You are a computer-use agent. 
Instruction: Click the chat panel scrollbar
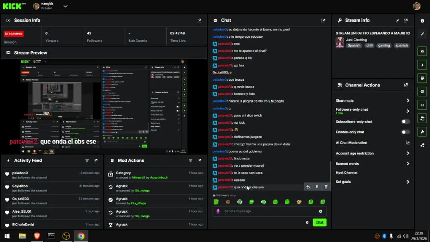coord(331,176)
